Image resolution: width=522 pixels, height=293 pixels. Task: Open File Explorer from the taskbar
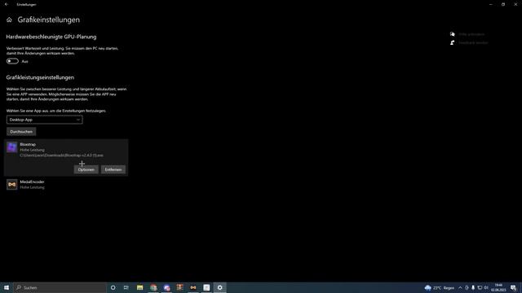139,287
